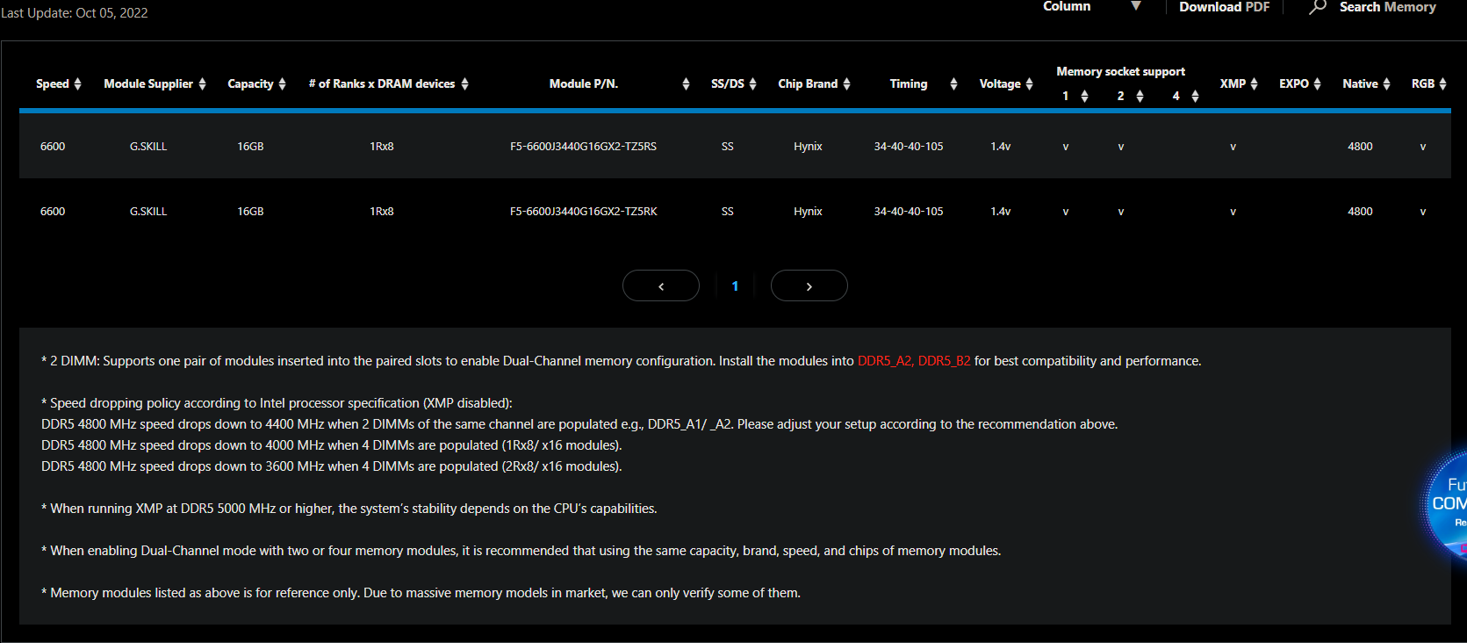Image resolution: width=1467 pixels, height=643 pixels.
Task: Focus the Search Memory field
Action: (x=1387, y=7)
